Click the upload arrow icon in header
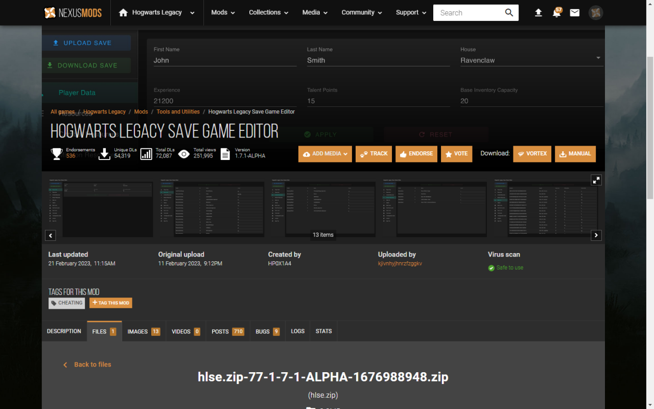This screenshot has height=409, width=654. (539, 13)
